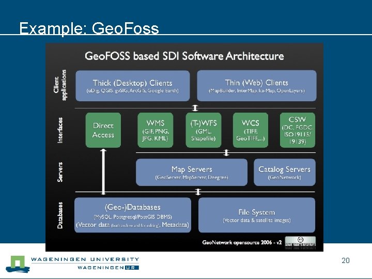Select the '(Geo-)Databases' box

pos(133,215)
